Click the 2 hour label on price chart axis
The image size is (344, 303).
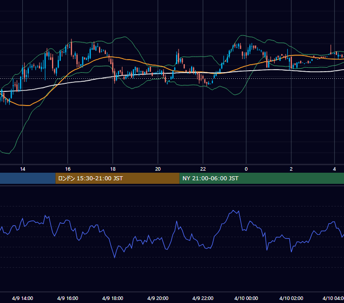pos(291,169)
